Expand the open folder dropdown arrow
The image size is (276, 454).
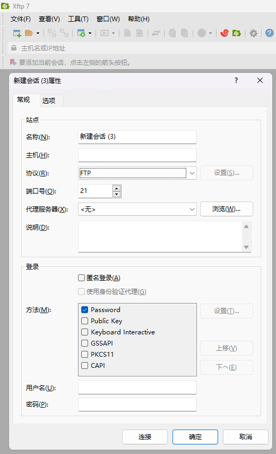pyautogui.click(x=38, y=33)
